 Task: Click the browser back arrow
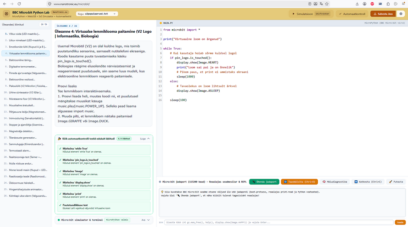(5, 4)
